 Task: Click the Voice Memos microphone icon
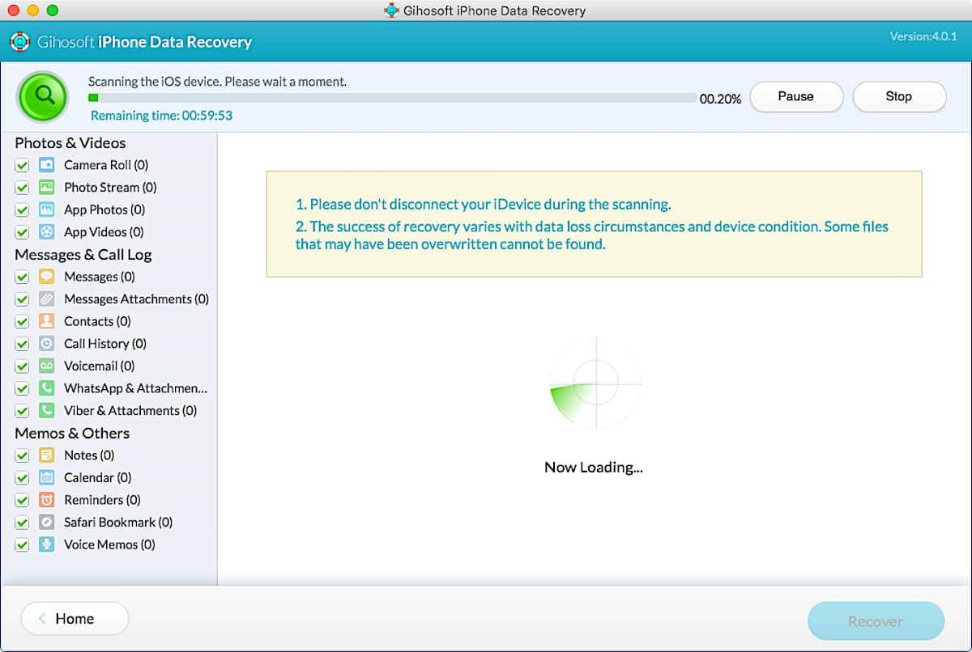[47, 544]
